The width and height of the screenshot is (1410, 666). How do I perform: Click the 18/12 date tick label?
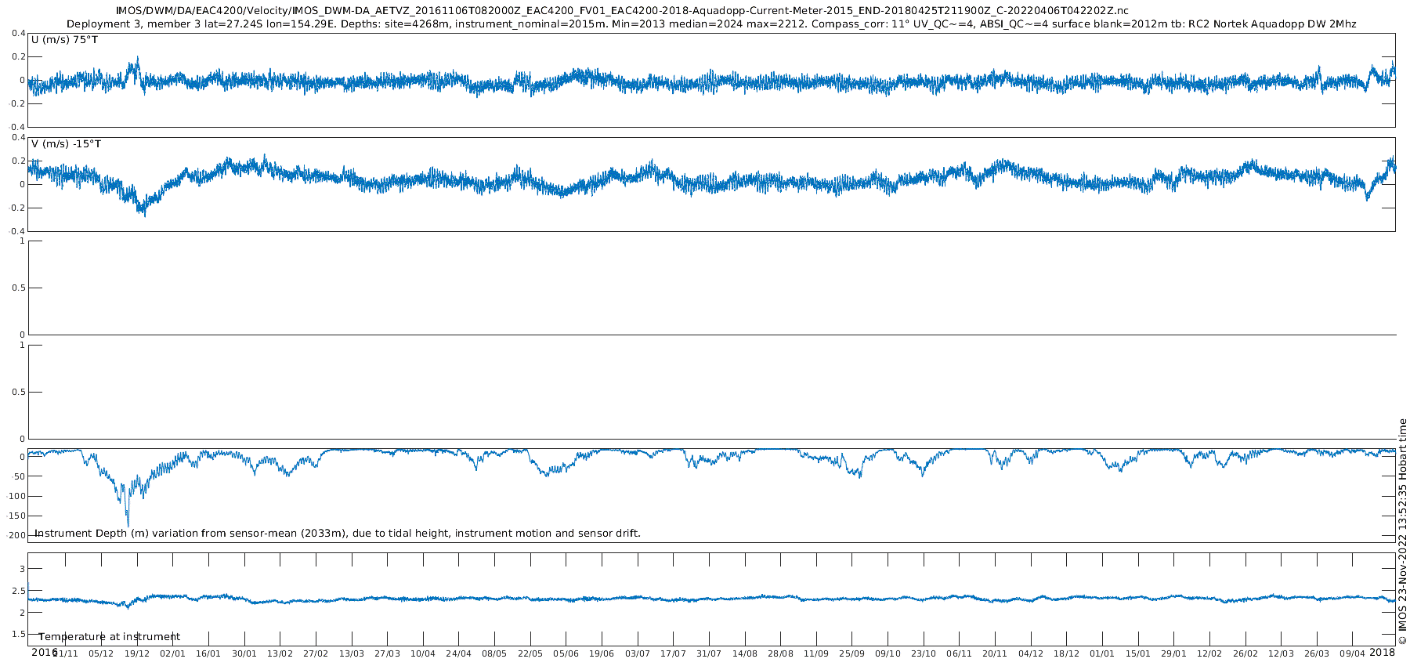pyautogui.click(x=1067, y=653)
